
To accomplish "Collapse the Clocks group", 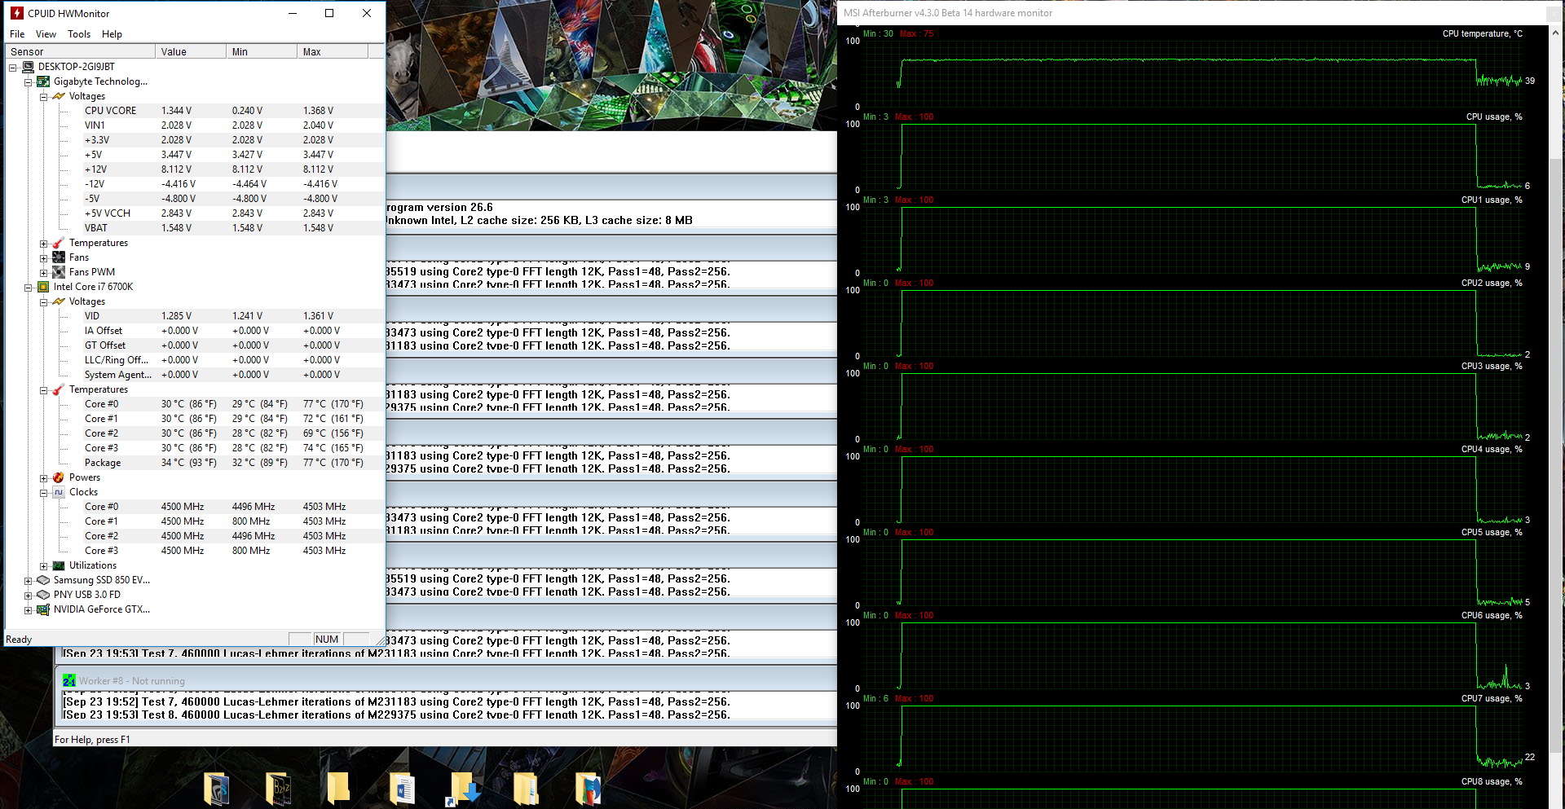I will coord(44,492).
